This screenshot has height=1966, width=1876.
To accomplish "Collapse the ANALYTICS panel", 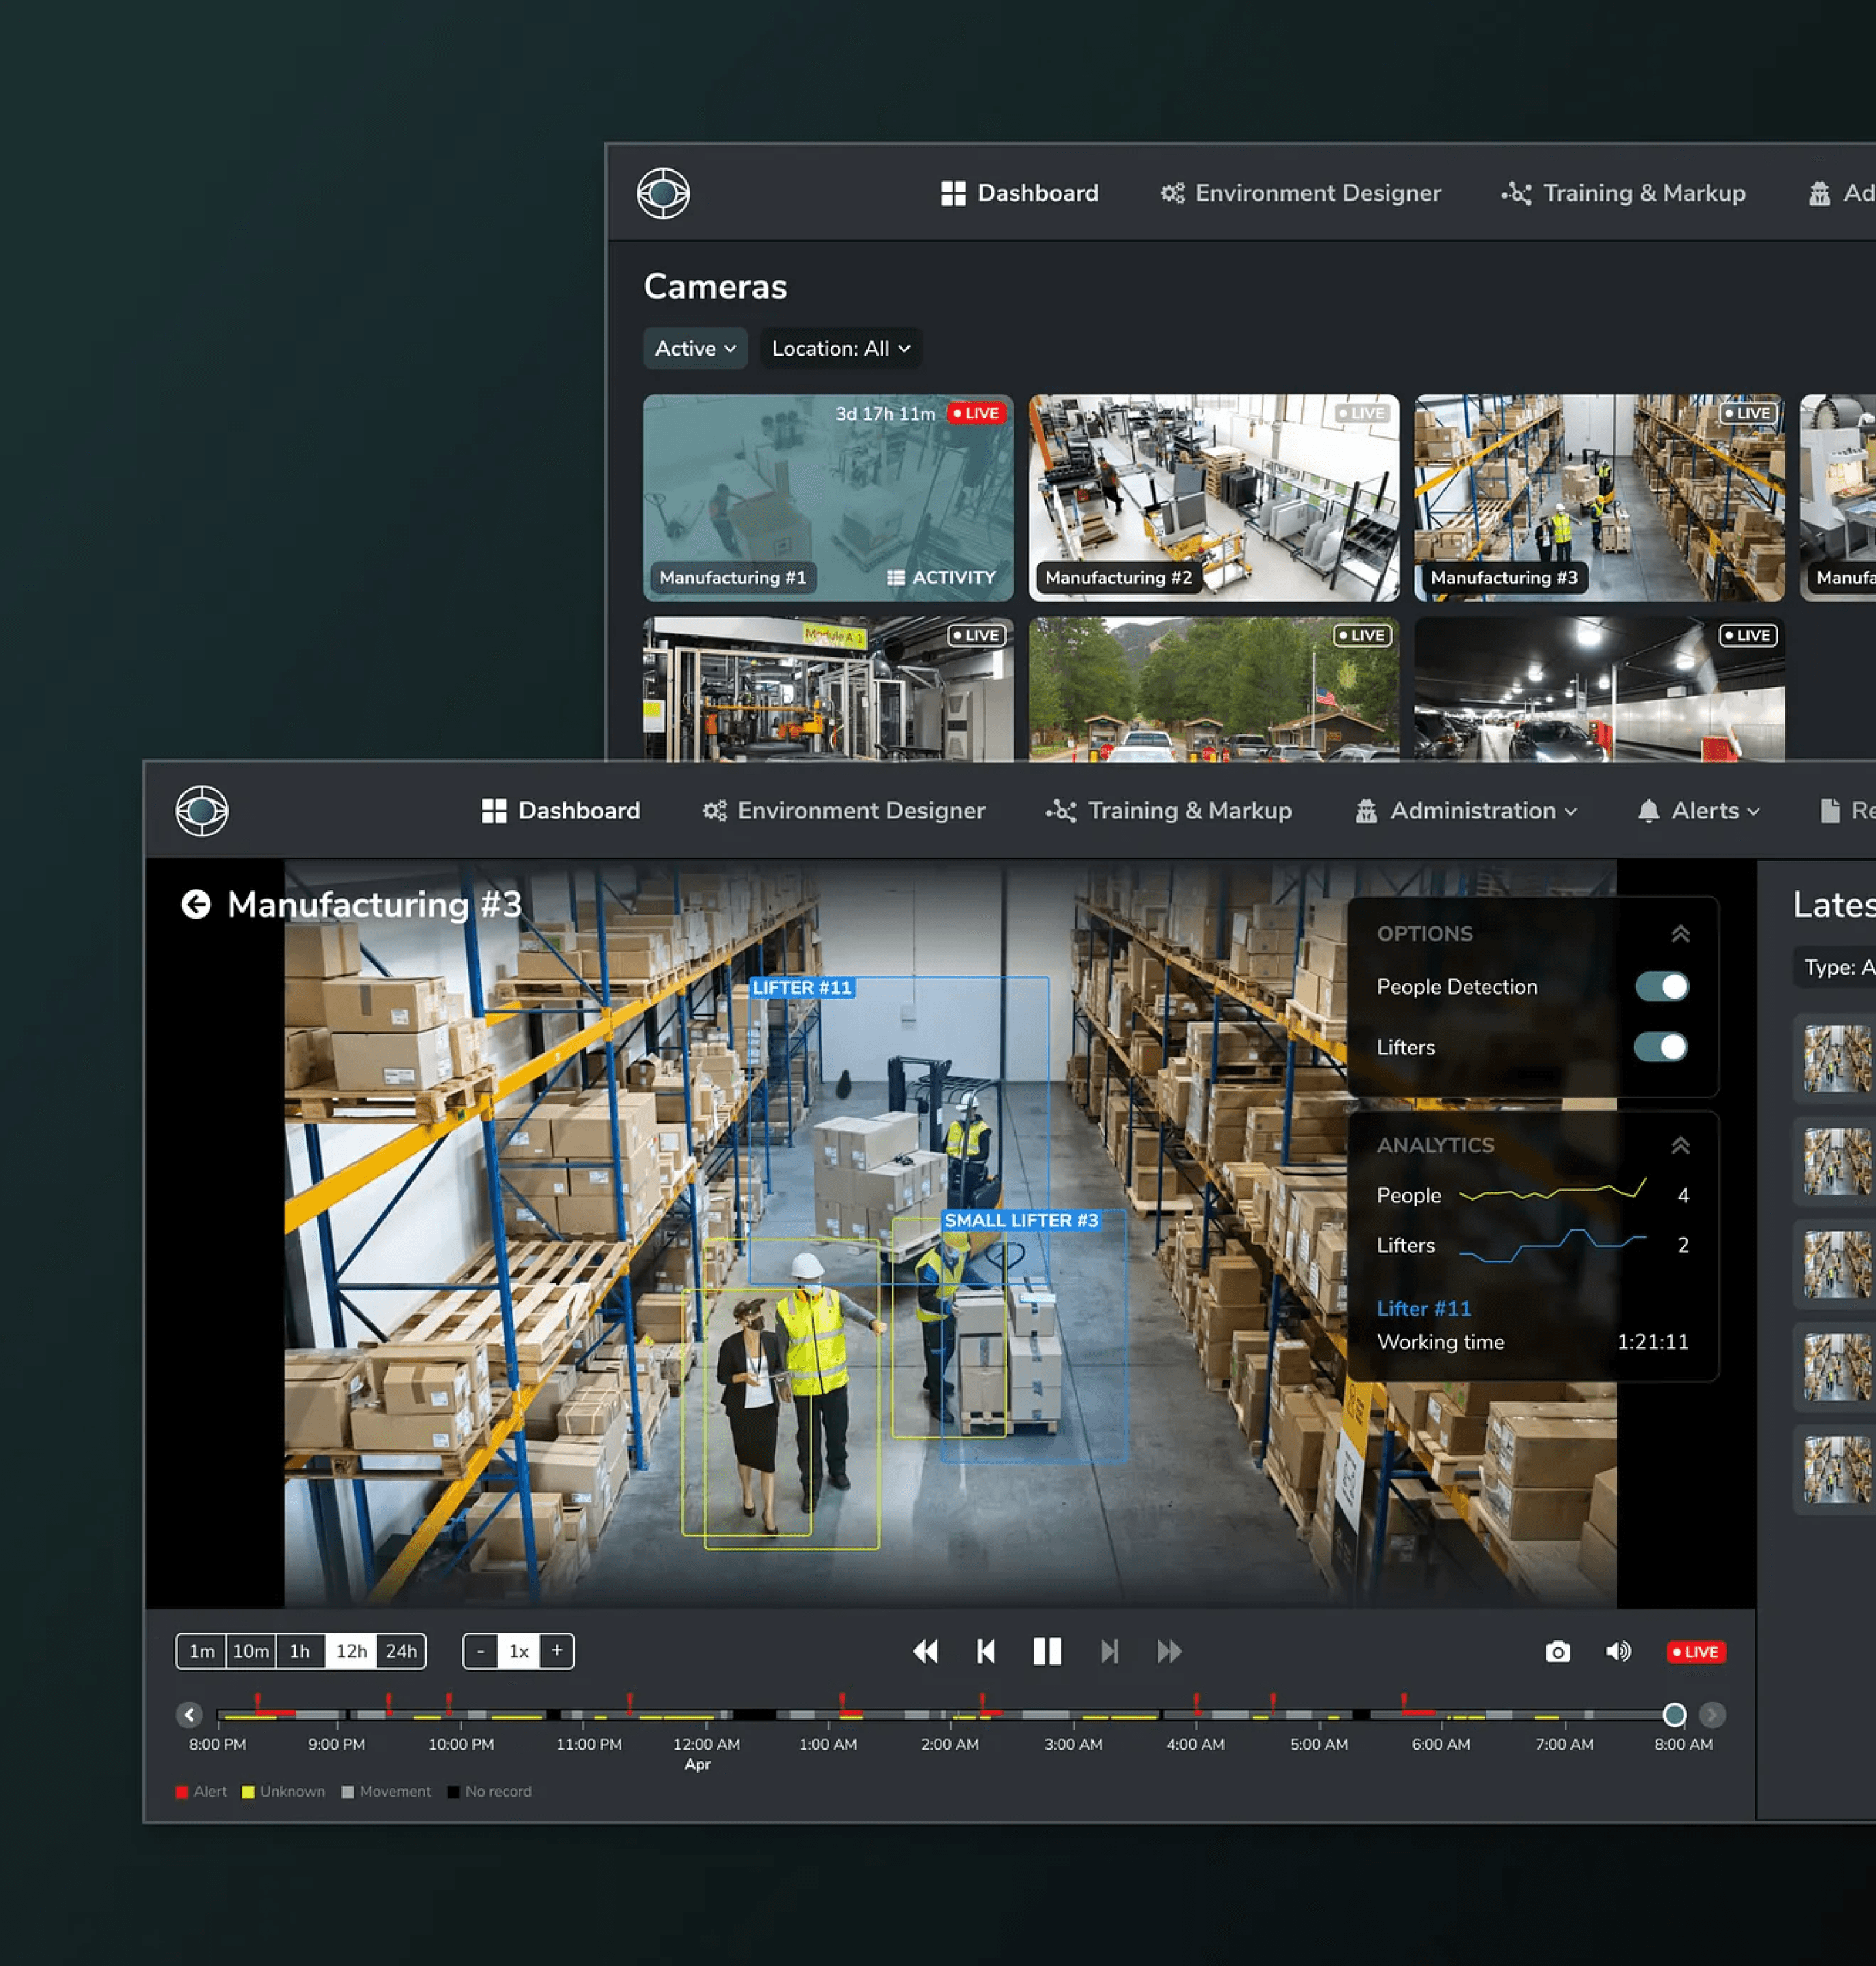I will coord(1682,1146).
